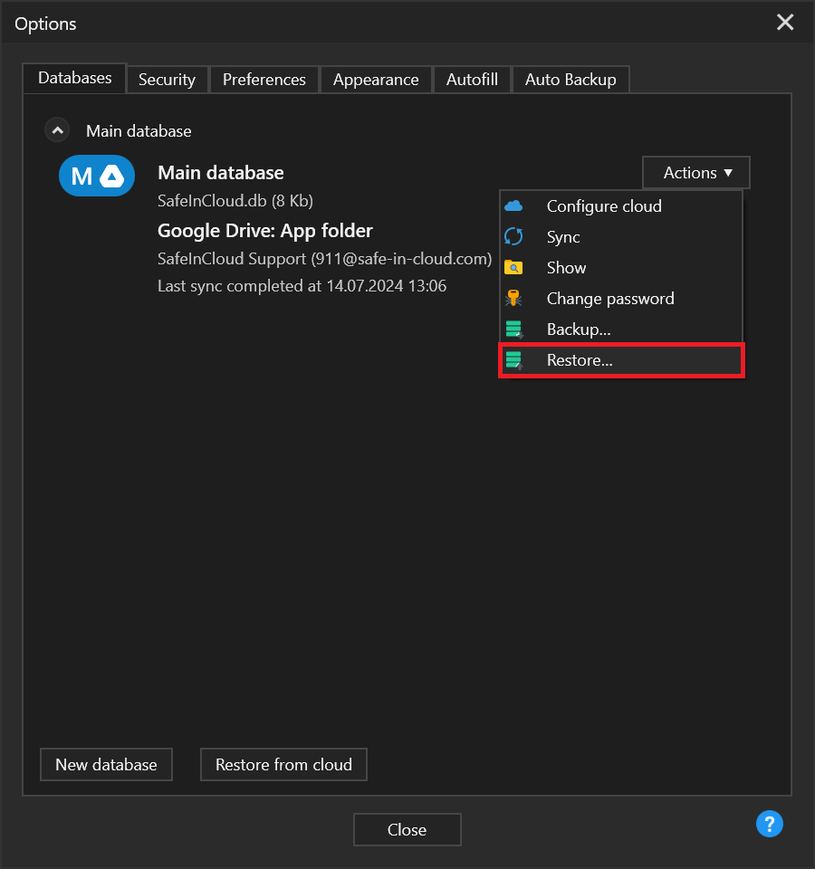Collapse the Main database section
Viewport: 815px width, 869px height.
coord(57,130)
